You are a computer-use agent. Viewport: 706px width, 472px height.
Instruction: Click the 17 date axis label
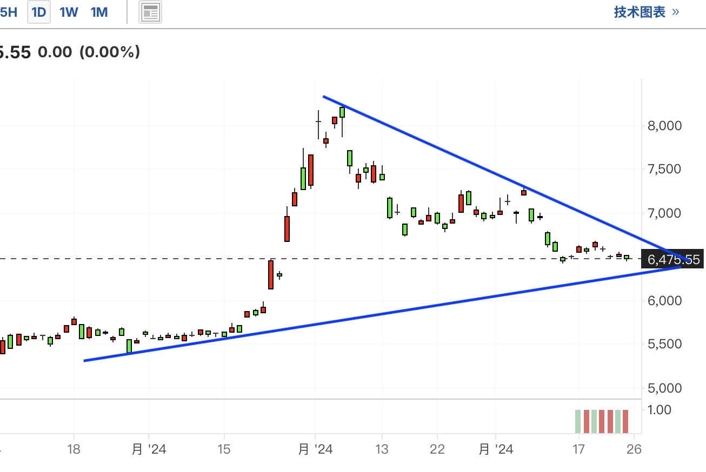[578, 449]
